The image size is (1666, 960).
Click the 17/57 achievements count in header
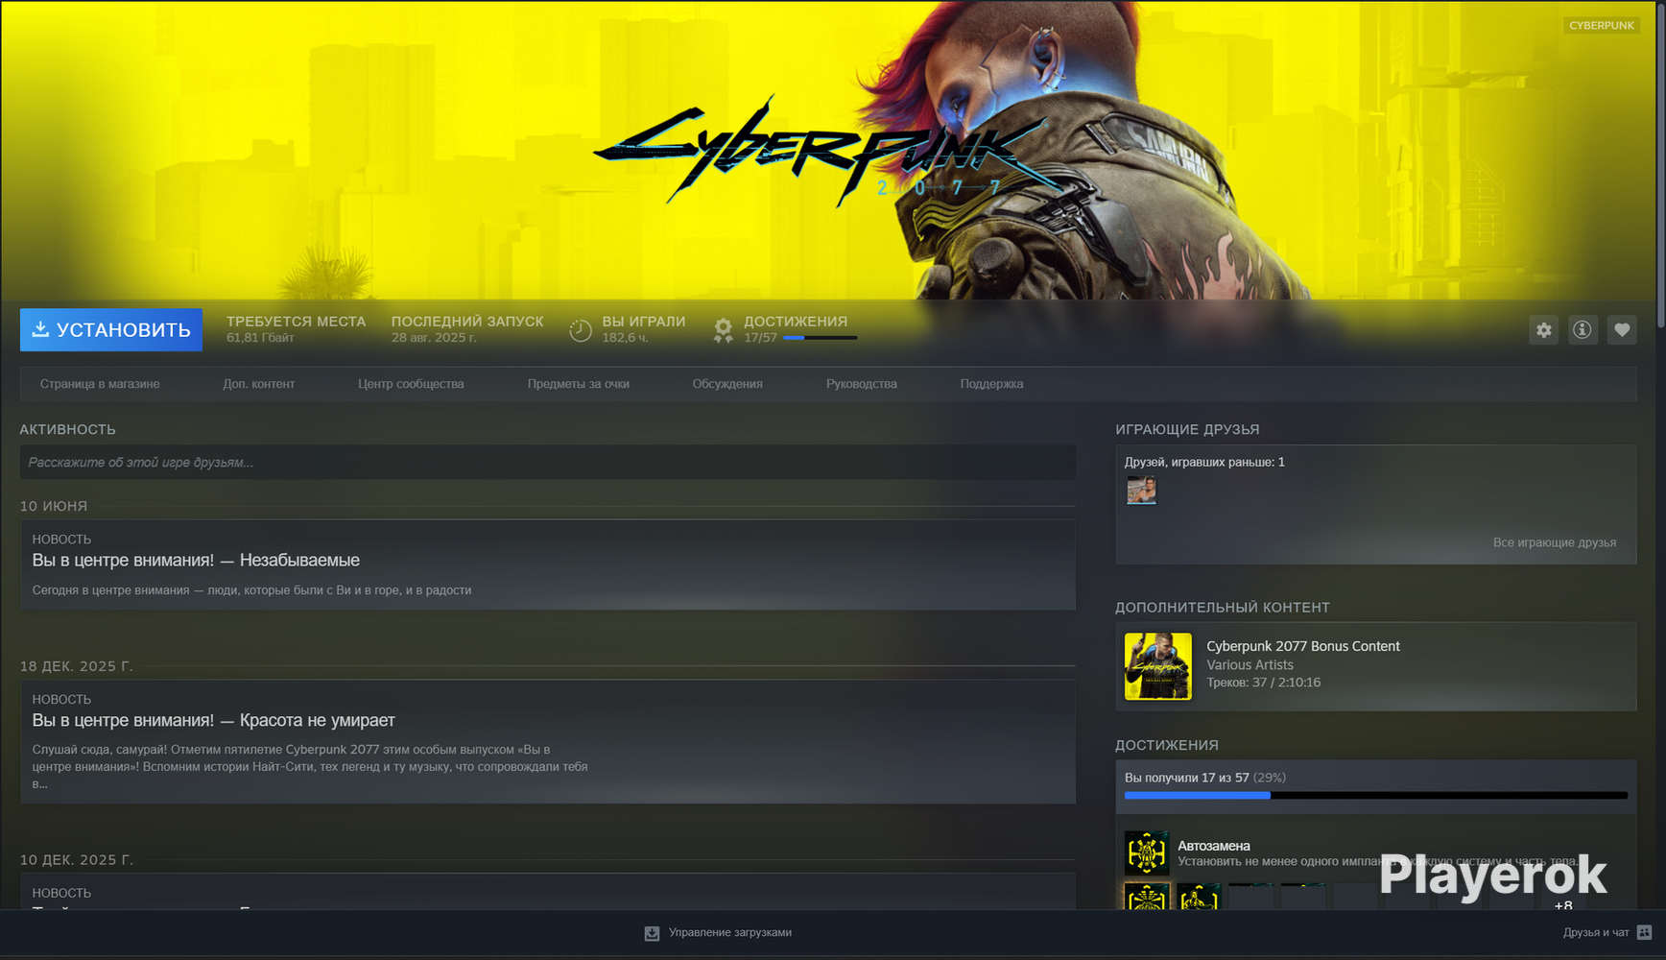pyautogui.click(x=761, y=338)
